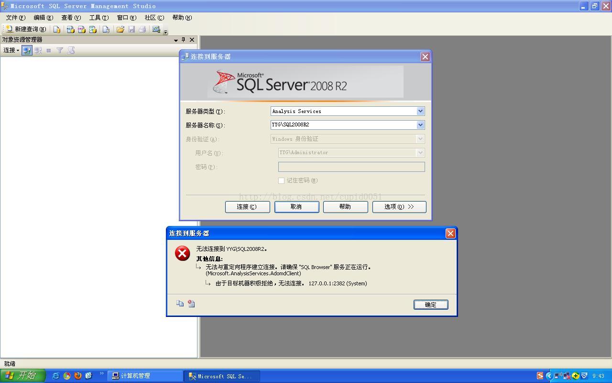
Task: Click the red error X icon
Action: [182, 253]
